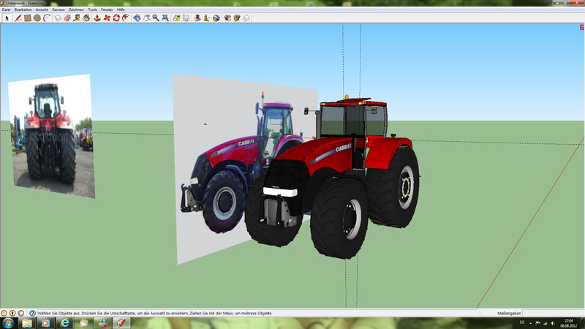Pick the Offset tool
Screen dimensions: 585x329
tap(126, 18)
